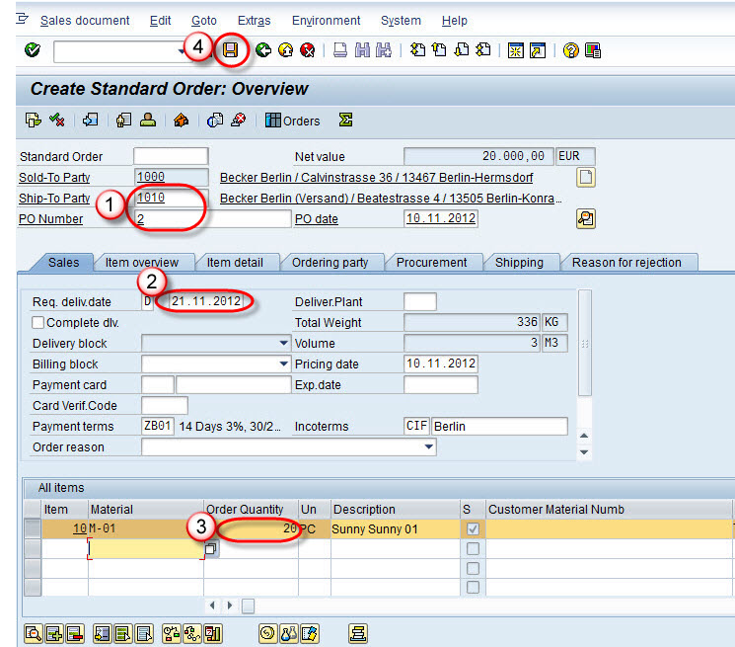Toggle the S checkbox for item 10
Viewport: 735px width, 647px height.
[473, 529]
